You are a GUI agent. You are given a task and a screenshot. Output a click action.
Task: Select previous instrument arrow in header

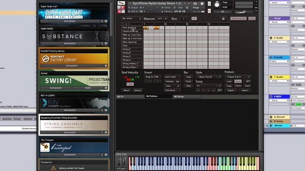pyautogui.click(x=185, y=3)
